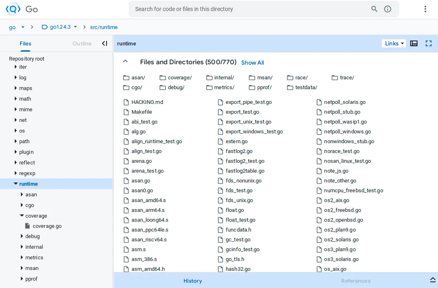This screenshot has width=438, height=288.
Task: Click the tag icon next to go1.24.3
Action: 44,27
